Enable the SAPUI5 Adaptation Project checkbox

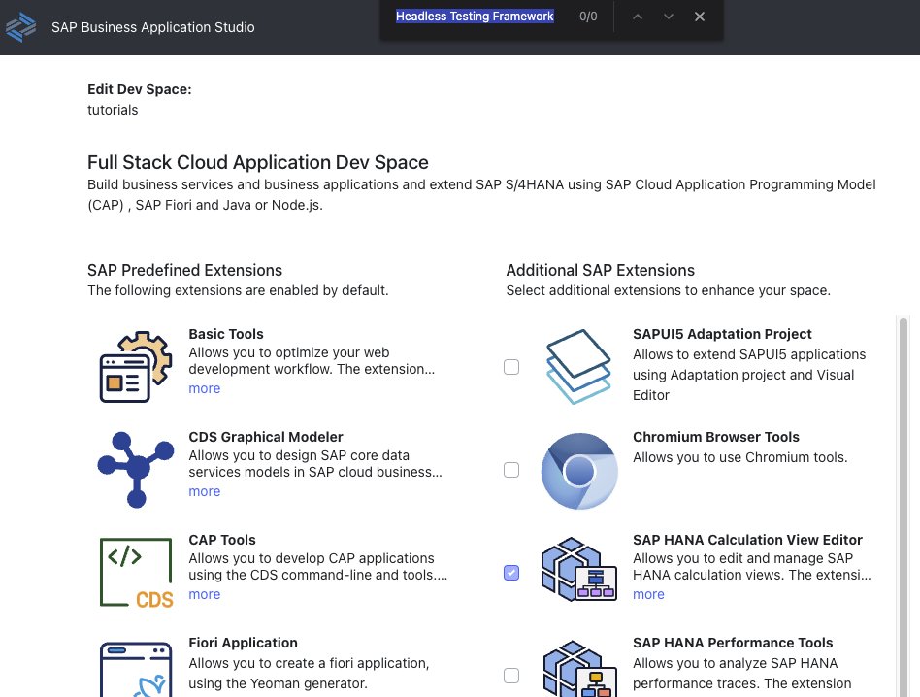click(511, 367)
